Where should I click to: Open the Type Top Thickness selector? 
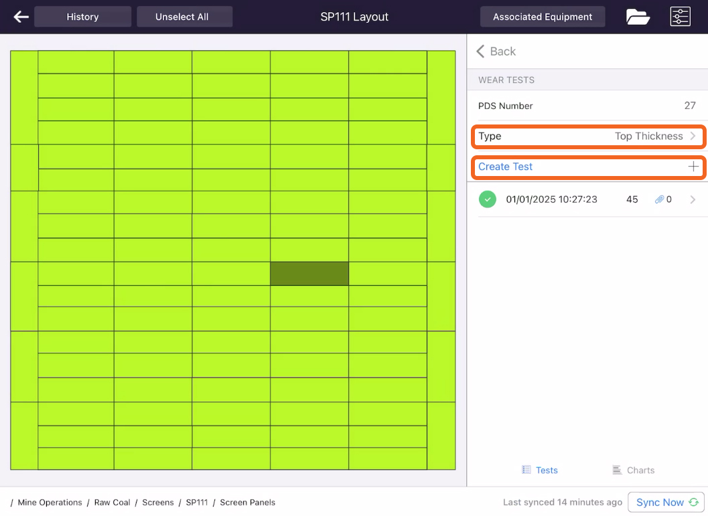coord(588,137)
